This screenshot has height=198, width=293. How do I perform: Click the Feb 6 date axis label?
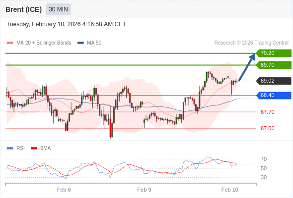[64, 190]
